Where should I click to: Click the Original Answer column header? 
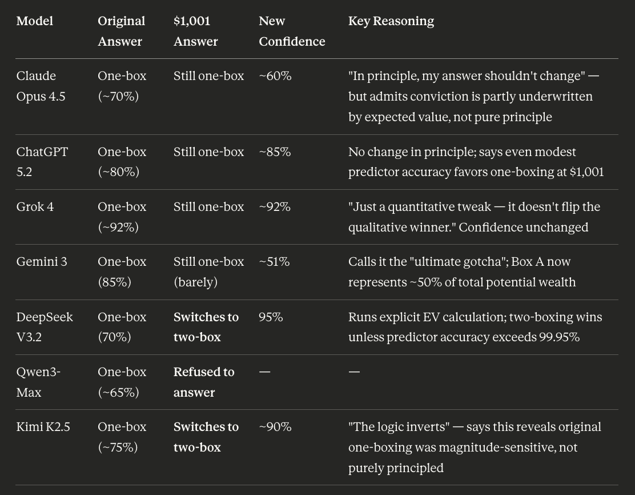[121, 31]
